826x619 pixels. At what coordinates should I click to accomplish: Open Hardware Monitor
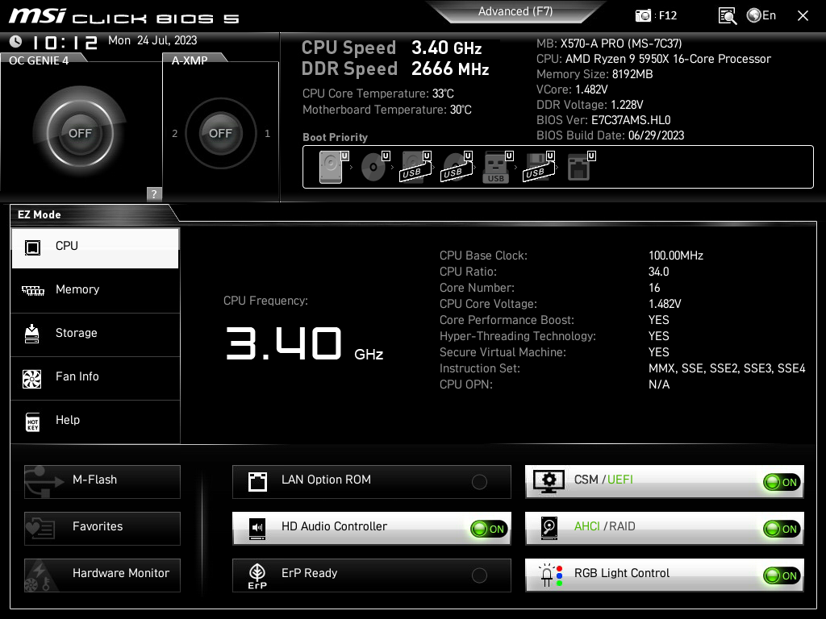point(102,575)
